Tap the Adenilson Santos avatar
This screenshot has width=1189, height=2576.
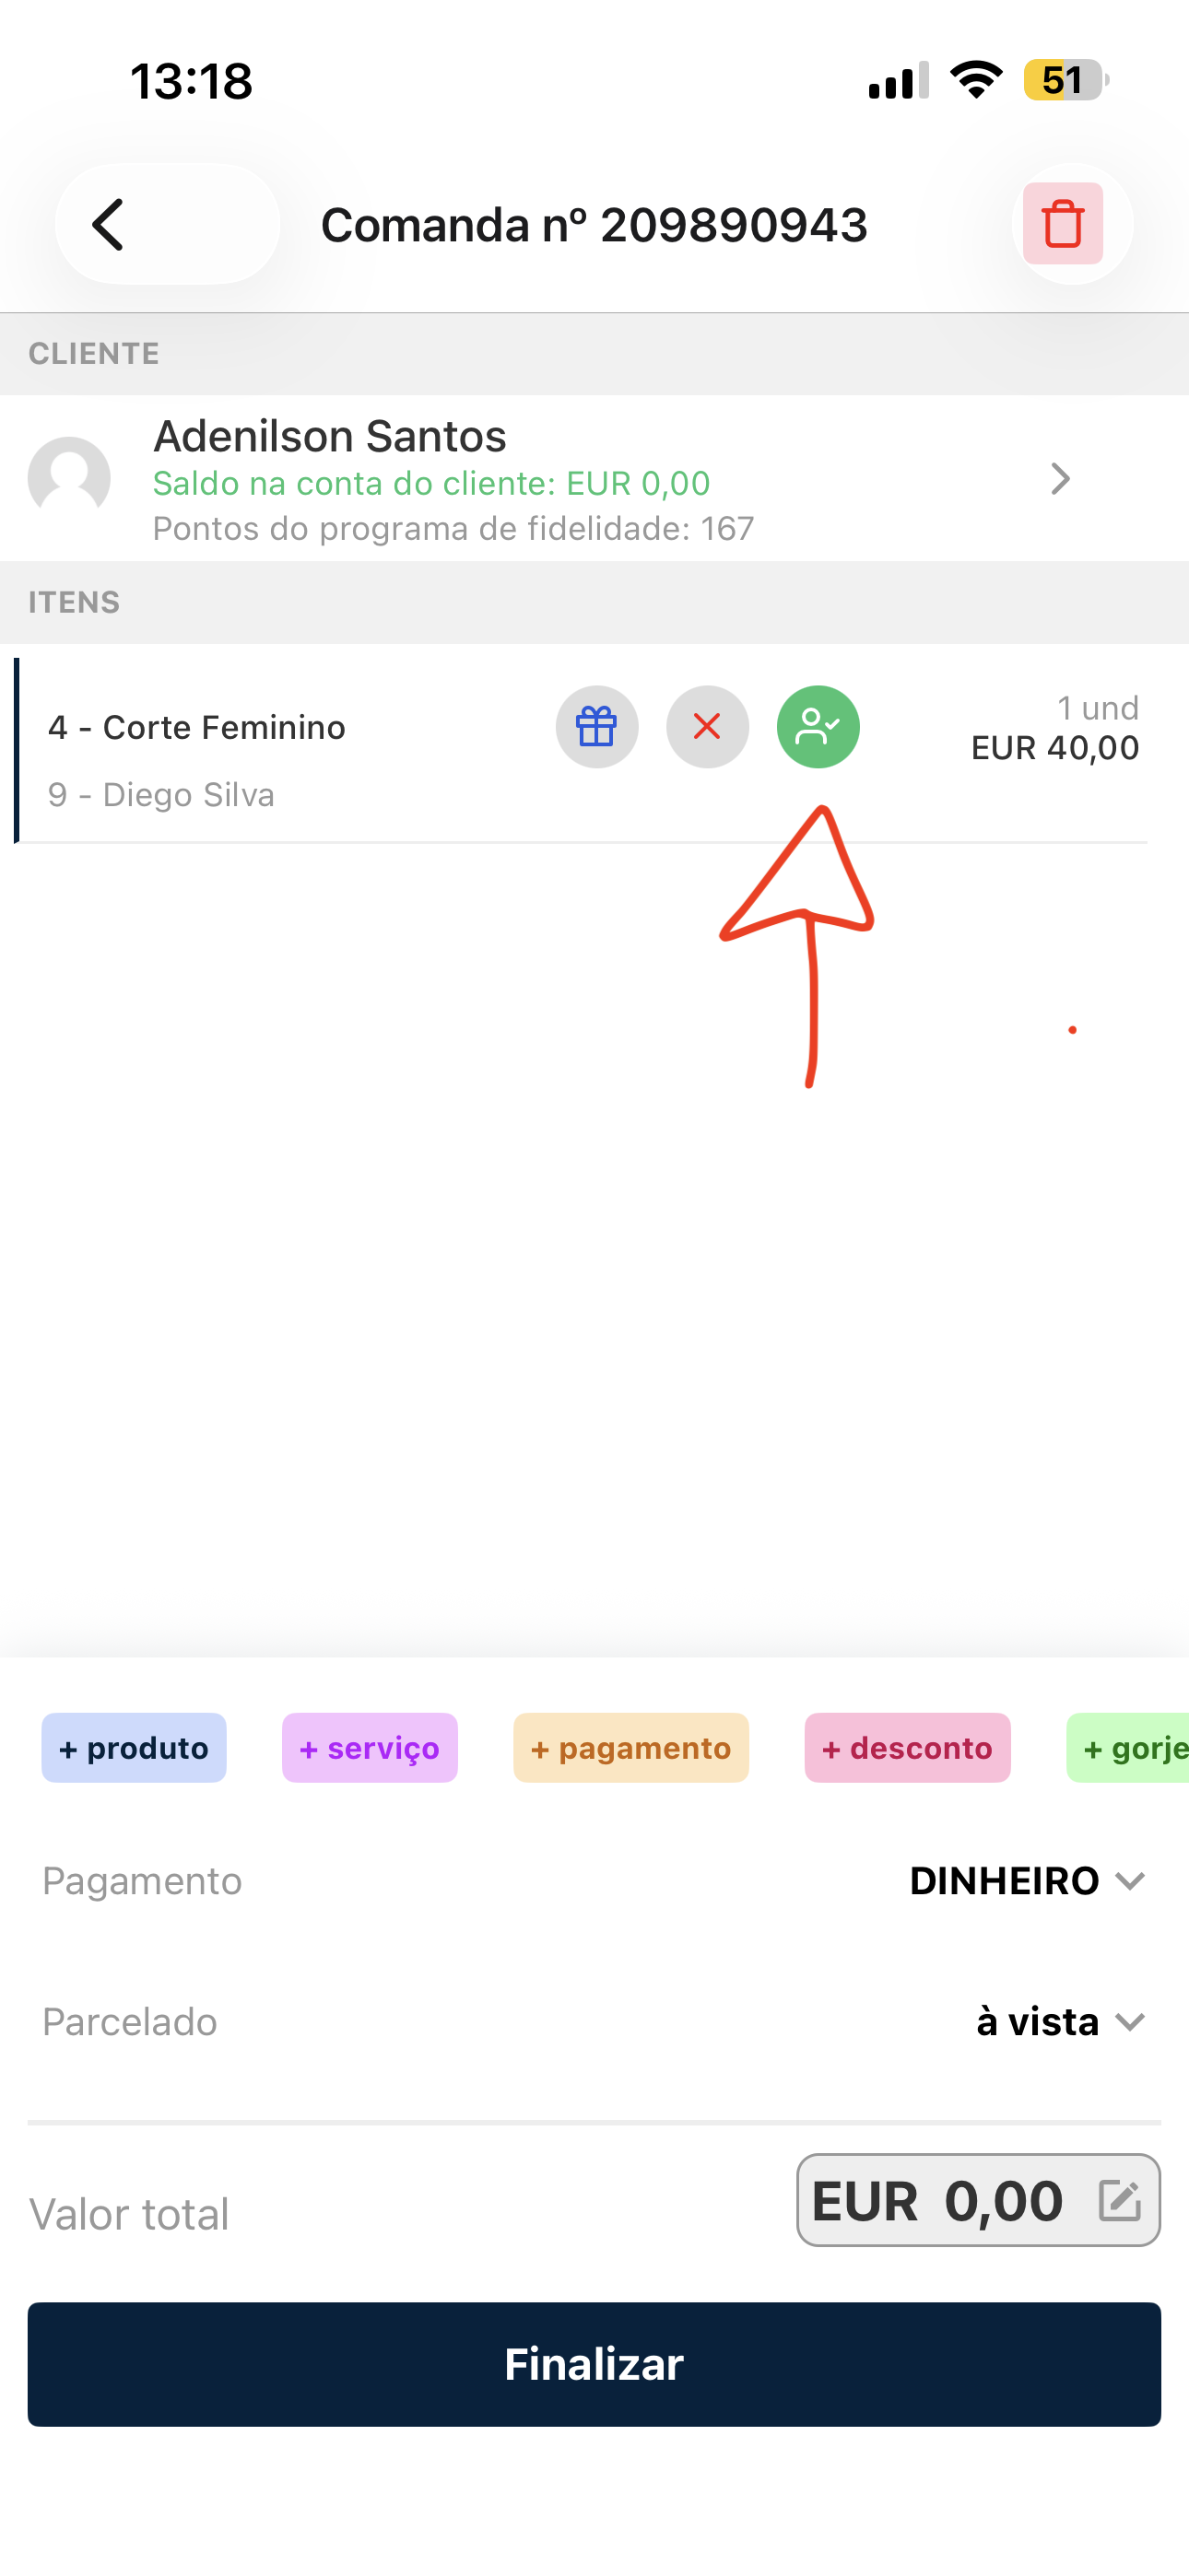click(x=69, y=478)
